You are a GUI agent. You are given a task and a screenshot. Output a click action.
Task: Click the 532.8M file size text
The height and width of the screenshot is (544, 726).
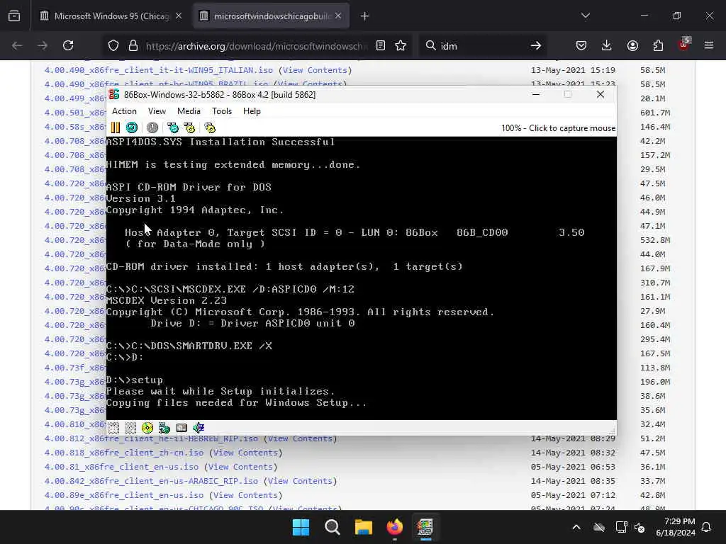pos(655,240)
